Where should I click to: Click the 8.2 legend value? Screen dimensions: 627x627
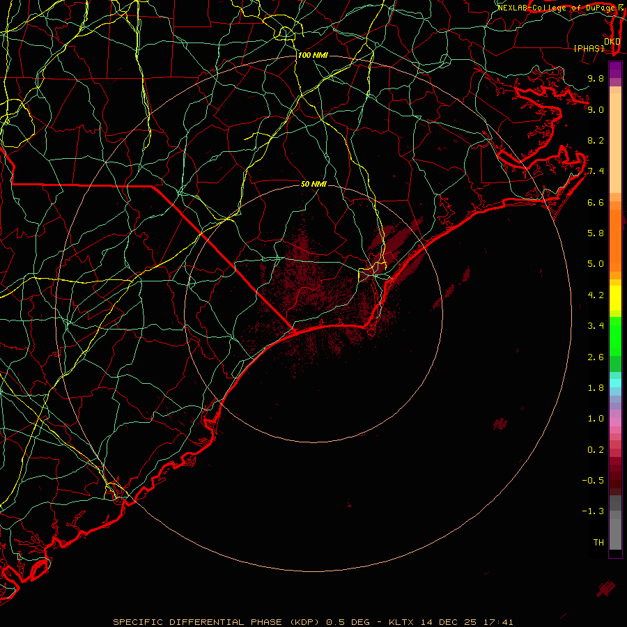[596, 140]
